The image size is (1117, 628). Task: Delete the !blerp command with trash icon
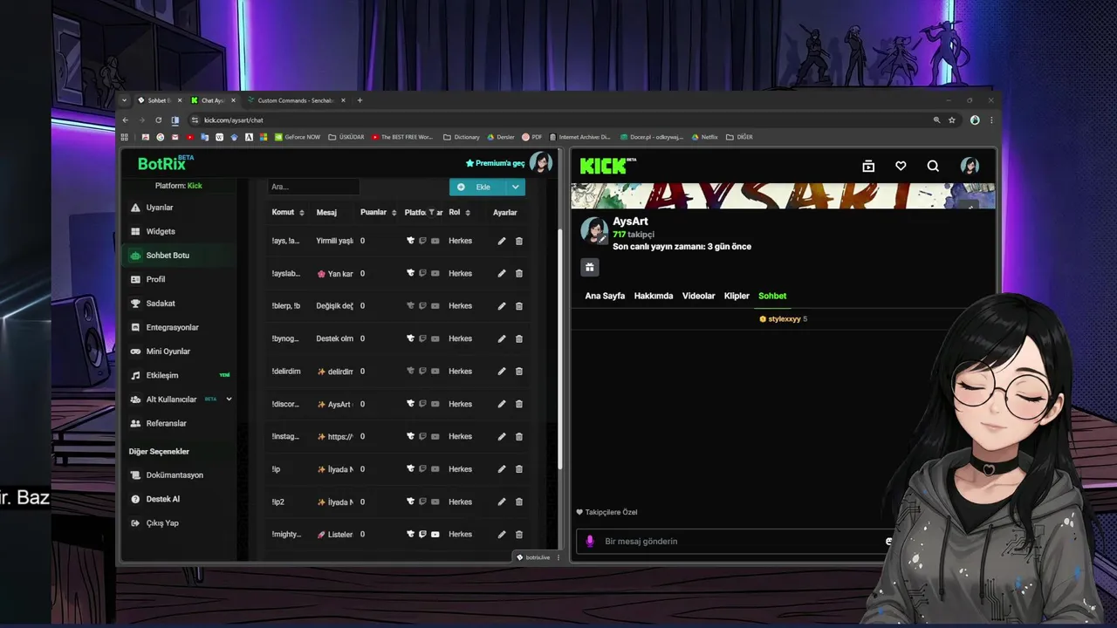(x=519, y=306)
